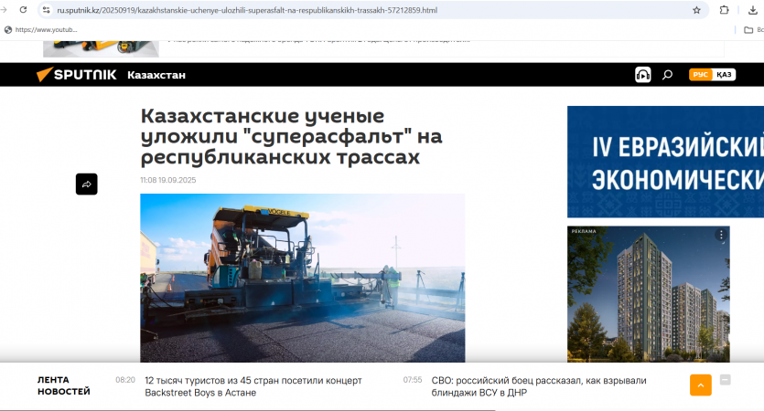This screenshot has height=411, width=764.
Task: Click the 07:55 news timestamp
Action: coord(413,380)
